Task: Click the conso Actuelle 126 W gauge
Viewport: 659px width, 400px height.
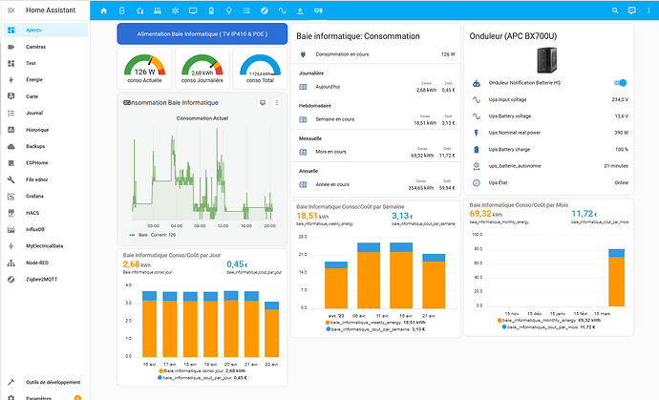Action: point(145,68)
